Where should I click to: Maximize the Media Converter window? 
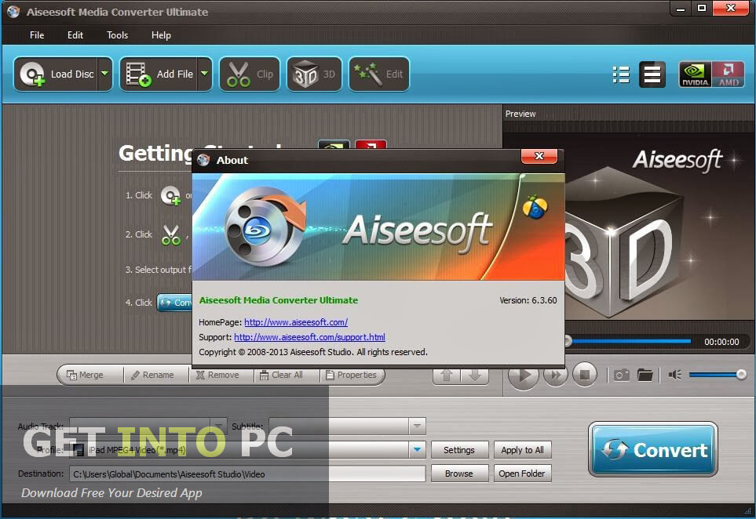coord(702,9)
